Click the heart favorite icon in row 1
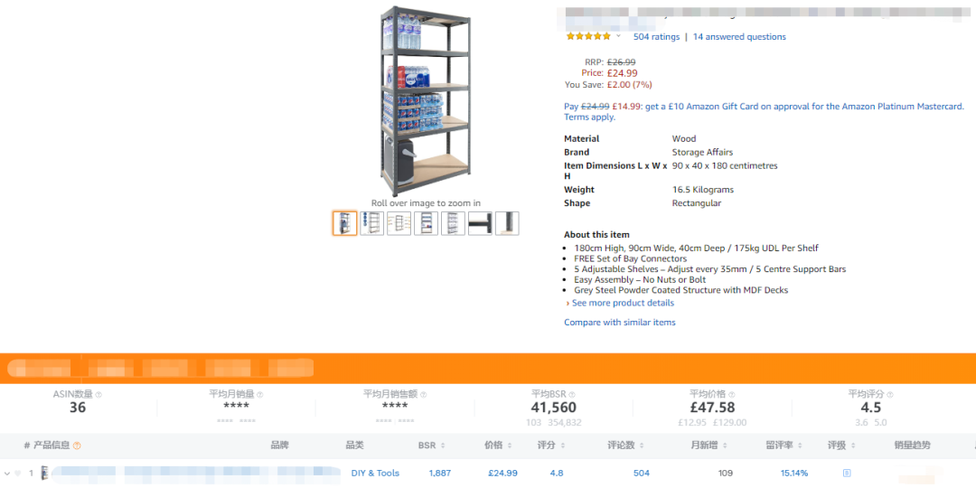Screen dimensions: 976x488 point(17,473)
